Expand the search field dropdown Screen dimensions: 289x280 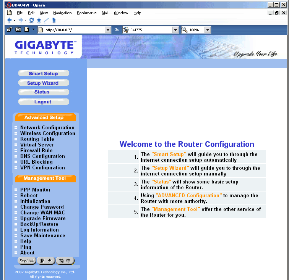(x=175, y=30)
